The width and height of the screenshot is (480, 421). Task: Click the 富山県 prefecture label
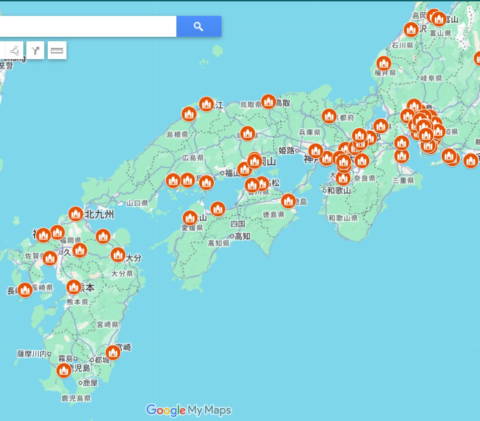[x=441, y=33]
